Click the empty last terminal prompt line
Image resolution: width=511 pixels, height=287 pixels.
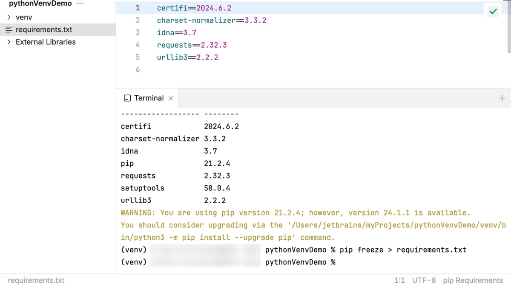coord(228,262)
